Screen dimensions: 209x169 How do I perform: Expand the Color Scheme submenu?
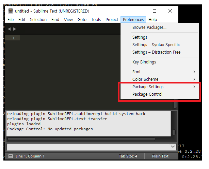point(160,79)
